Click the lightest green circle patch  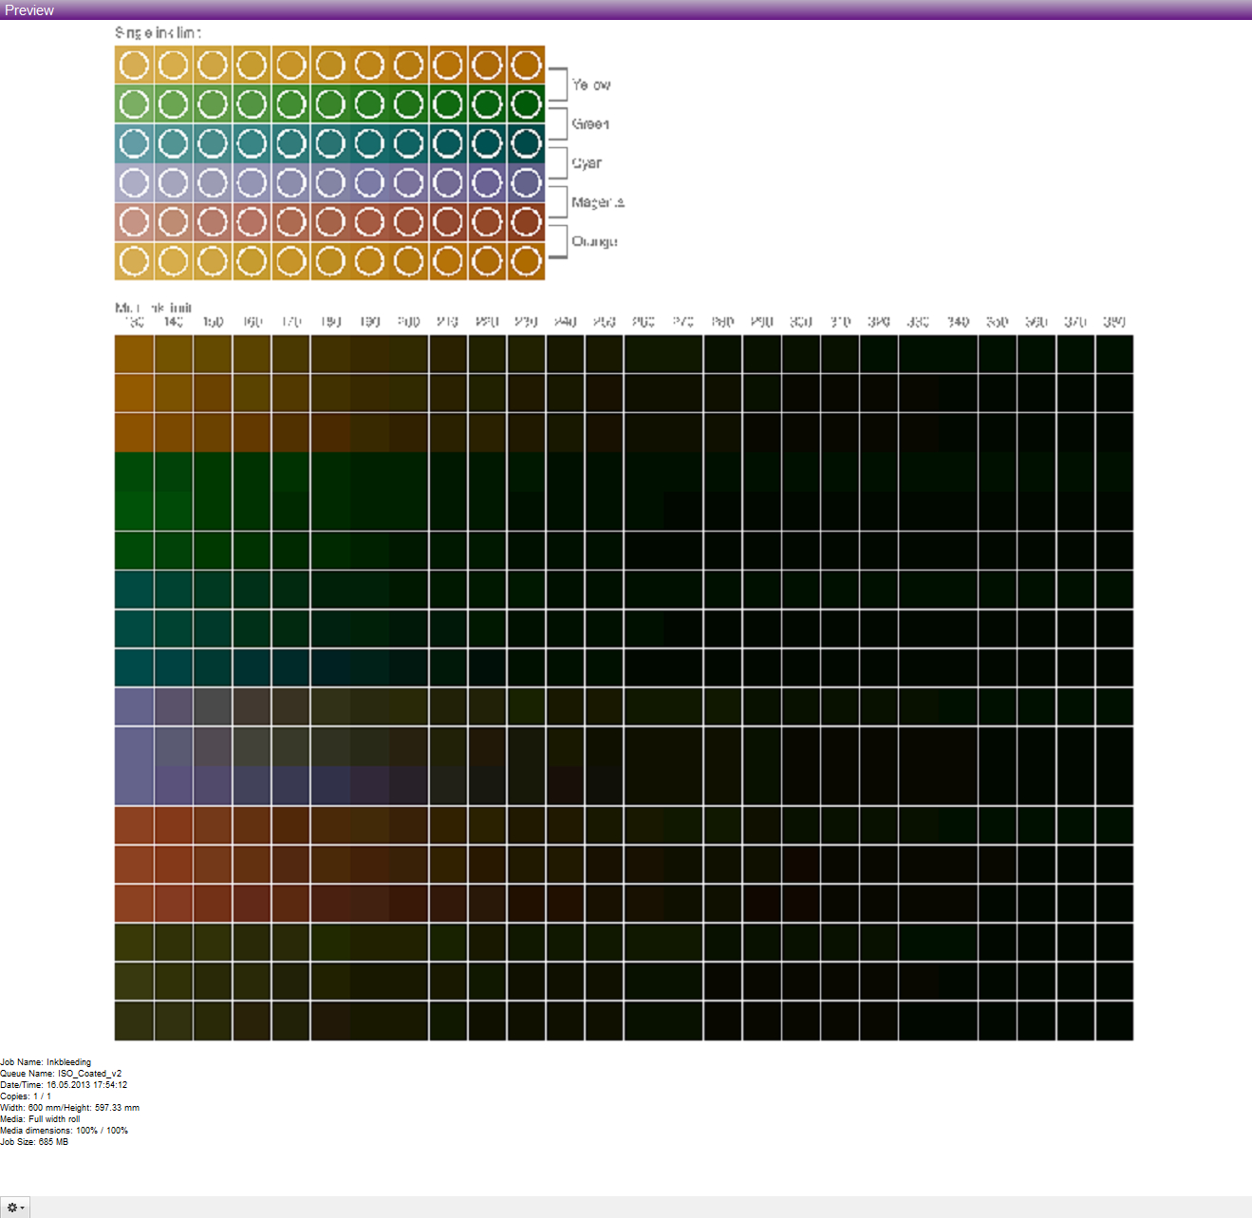134,104
